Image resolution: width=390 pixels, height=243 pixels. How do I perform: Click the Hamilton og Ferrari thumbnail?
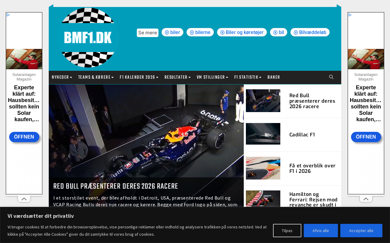[263, 199]
